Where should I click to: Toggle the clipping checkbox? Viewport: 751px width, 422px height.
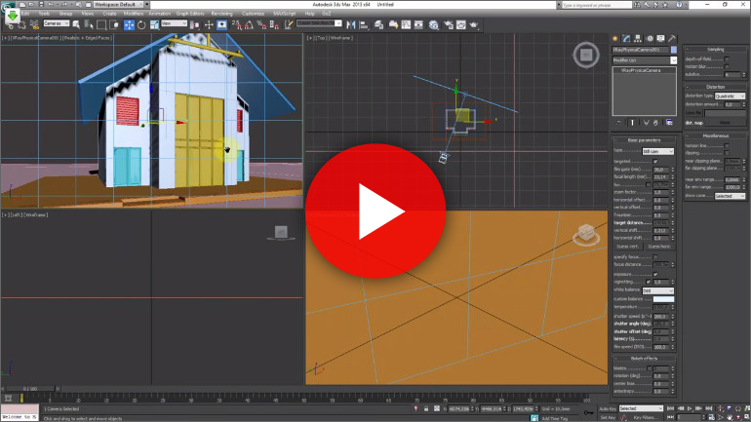(727, 153)
